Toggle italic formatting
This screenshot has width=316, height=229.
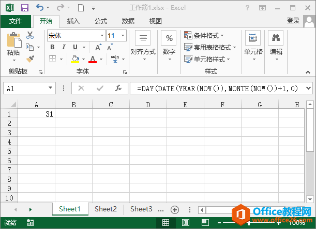click(64, 47)
